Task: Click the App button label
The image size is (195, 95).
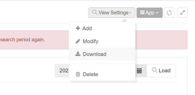Action: pos(150,13)
